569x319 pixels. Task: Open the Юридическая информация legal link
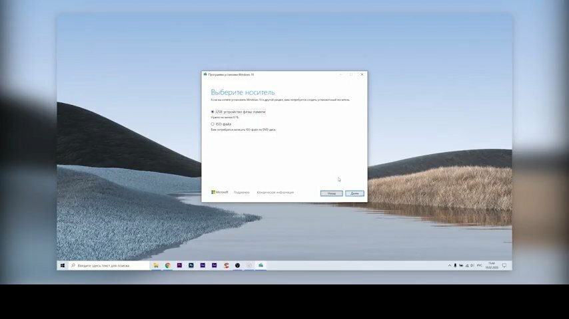[275, 192]
